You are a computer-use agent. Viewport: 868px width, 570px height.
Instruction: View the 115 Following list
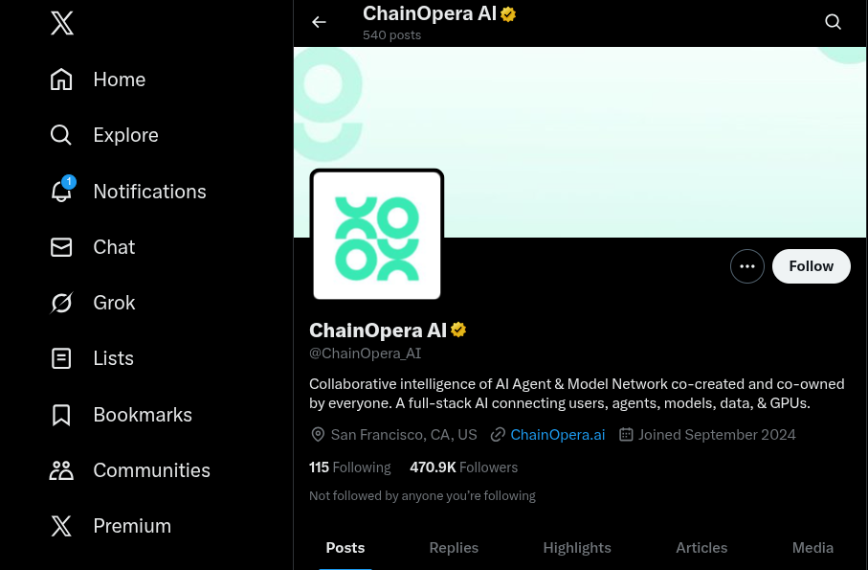(350, 467)
